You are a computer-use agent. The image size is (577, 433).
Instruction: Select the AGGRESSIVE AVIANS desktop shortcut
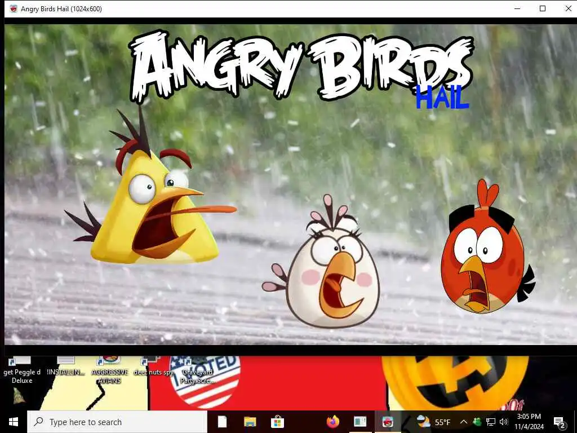[110, 370]
